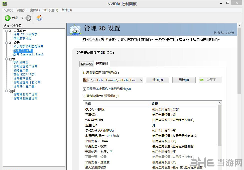Viewport: 244px width, 170px height.
Task: Click the 恢复默认设置 link
Action: (x=224, y=33)
